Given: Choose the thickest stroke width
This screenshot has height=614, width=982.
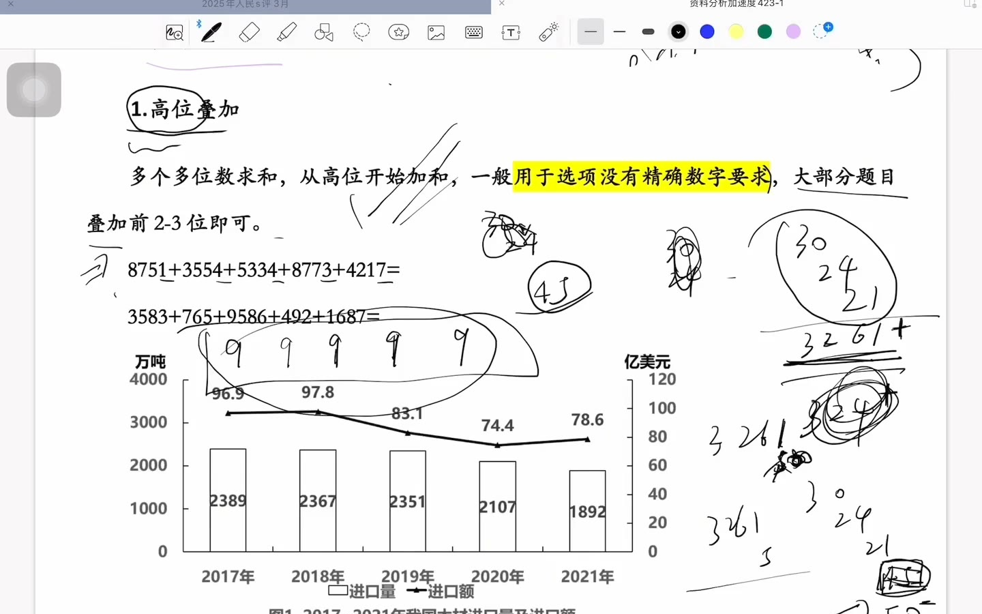Looking at the screenshot, I should [648, 32].
